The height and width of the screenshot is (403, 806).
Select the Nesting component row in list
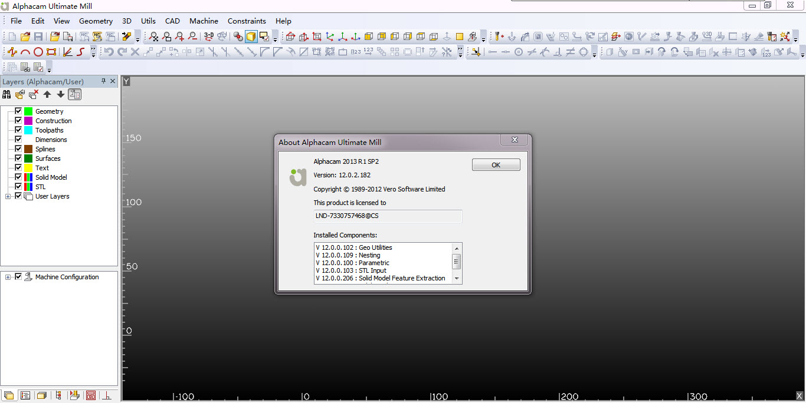(x=383, y=255)
